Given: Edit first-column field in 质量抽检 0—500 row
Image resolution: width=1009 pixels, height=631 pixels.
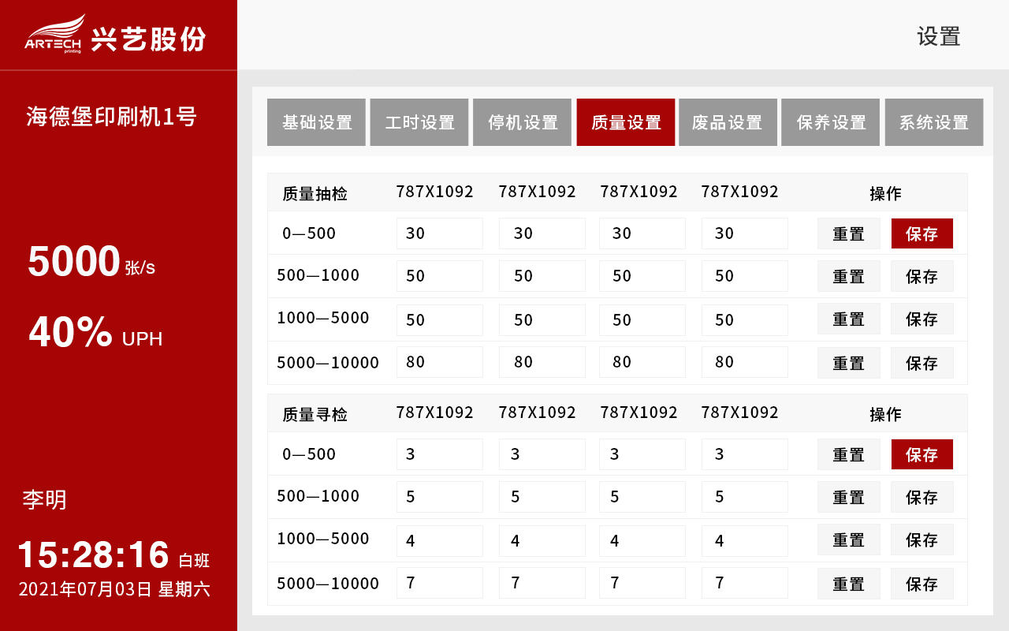Looking at the screenshot, I should point(440,233).
